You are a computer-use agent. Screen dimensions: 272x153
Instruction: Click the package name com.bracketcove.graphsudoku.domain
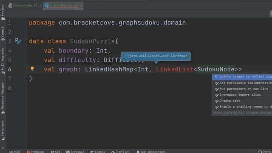pos(122,23)
